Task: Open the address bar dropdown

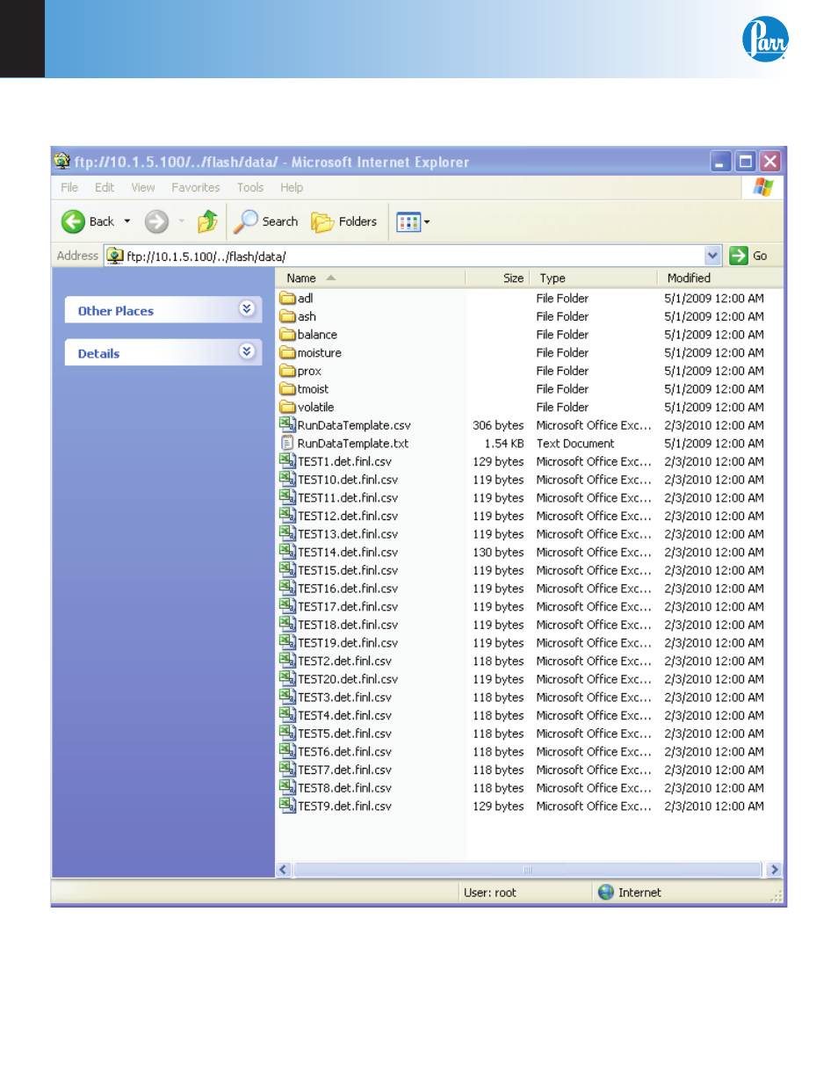Action: [712, 256]
